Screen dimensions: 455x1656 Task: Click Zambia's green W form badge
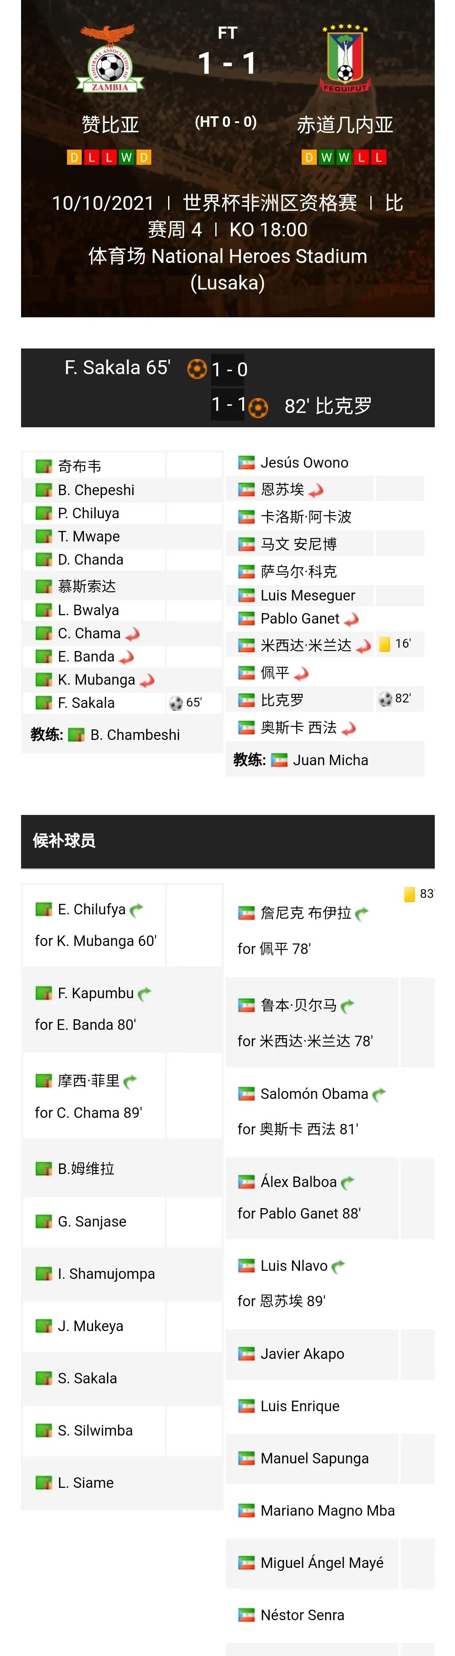click(x=127, y=158)
